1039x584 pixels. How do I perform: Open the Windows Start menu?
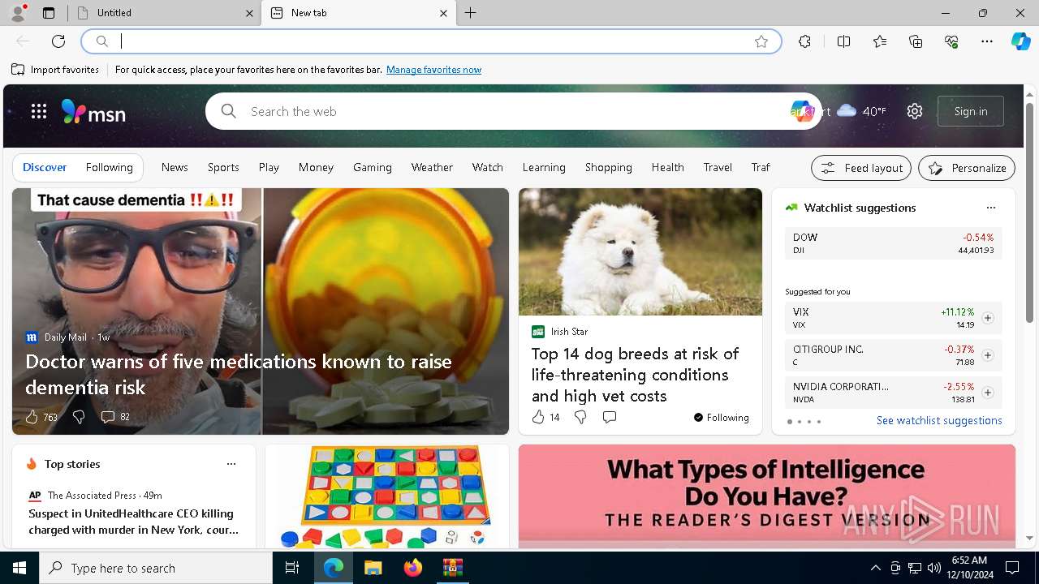19,568
